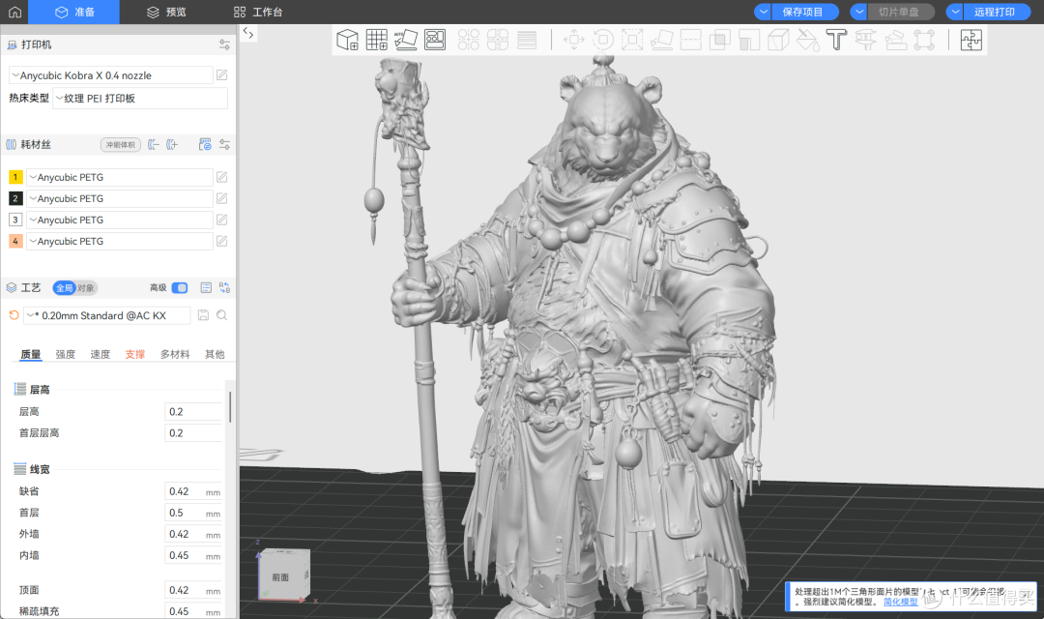Click the black filament 2 color swatch
Screen dimensions: 1044x619
[x=15, y=198]
